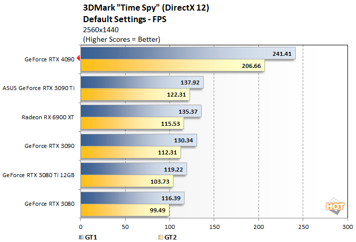The image size is (356, 242).
Task: Click the Higher Scores = Better note
Action: click(122, 39)
